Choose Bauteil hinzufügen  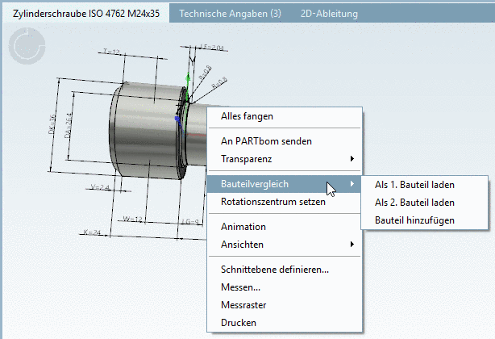tap(424, 220)
